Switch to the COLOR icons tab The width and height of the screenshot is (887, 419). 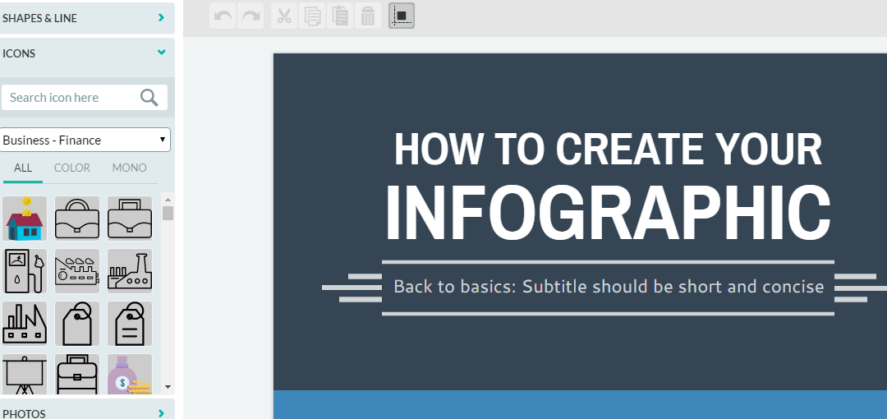(x=71, y=168)
